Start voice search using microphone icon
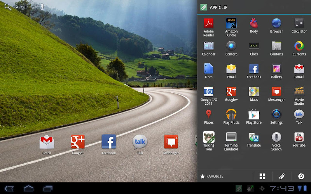 pos(42,7)
